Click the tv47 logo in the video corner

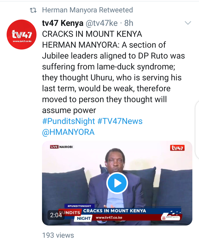tap(177, 148)
